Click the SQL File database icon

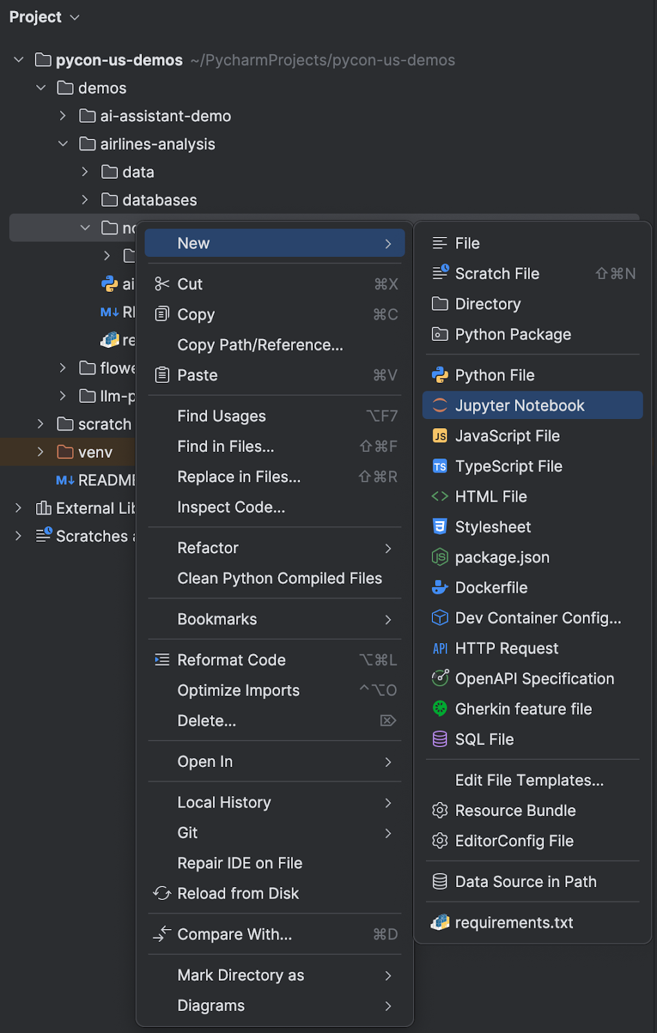coord(440,739)
